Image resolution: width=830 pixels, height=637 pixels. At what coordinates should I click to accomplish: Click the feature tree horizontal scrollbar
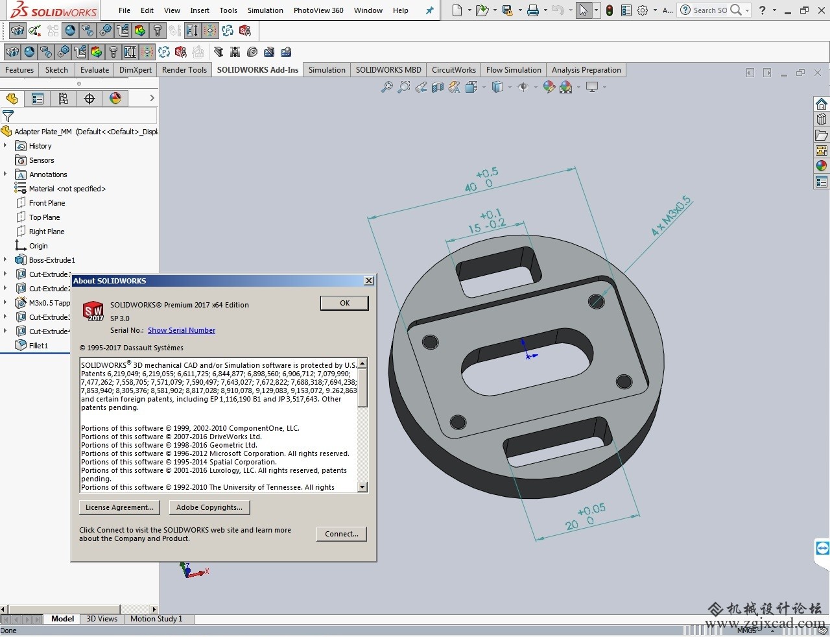point(80,609)
